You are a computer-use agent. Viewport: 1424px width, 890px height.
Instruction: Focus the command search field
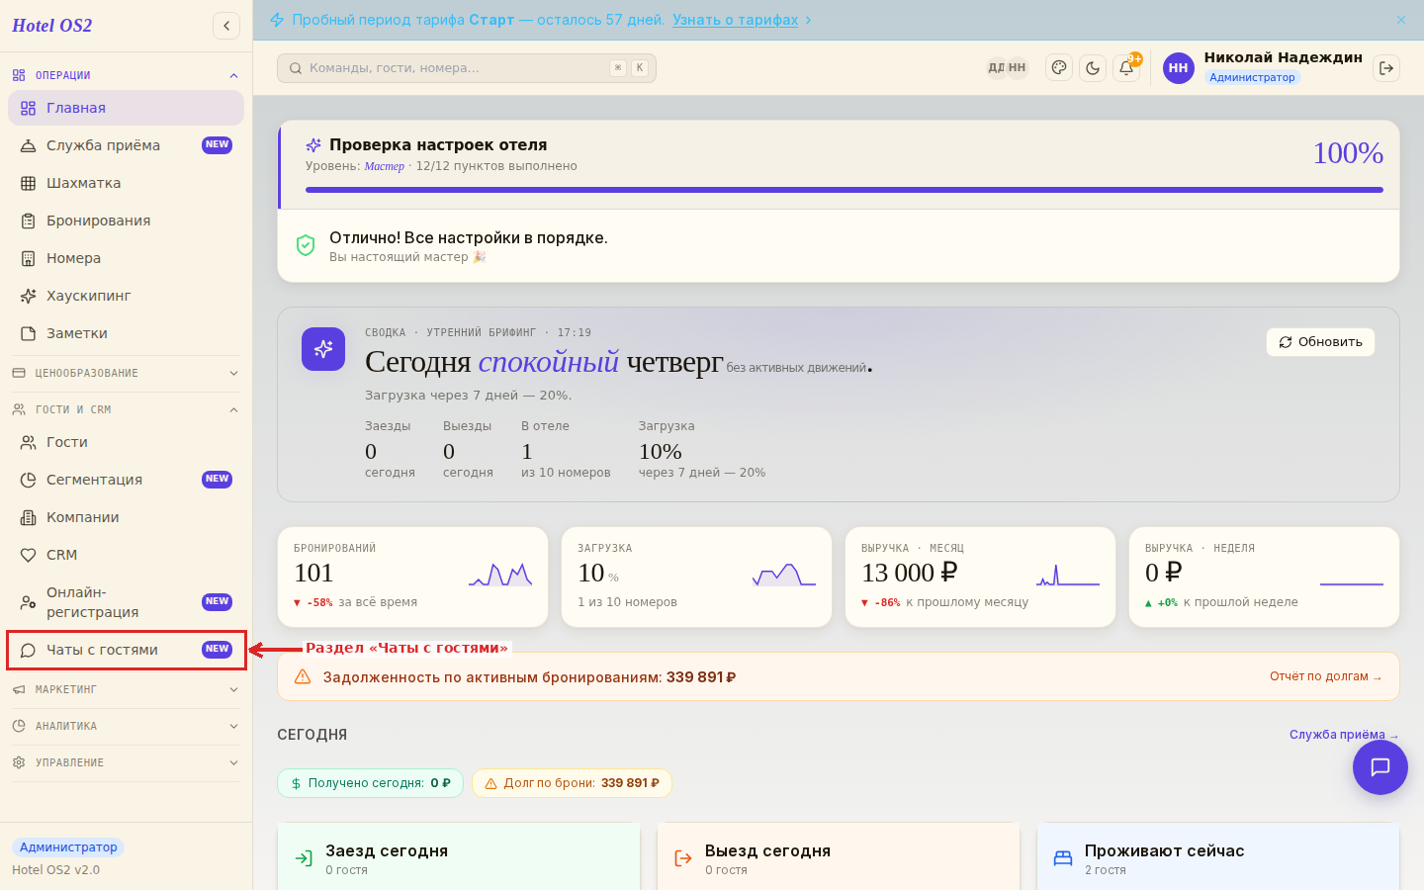click(x=467, y=68)
